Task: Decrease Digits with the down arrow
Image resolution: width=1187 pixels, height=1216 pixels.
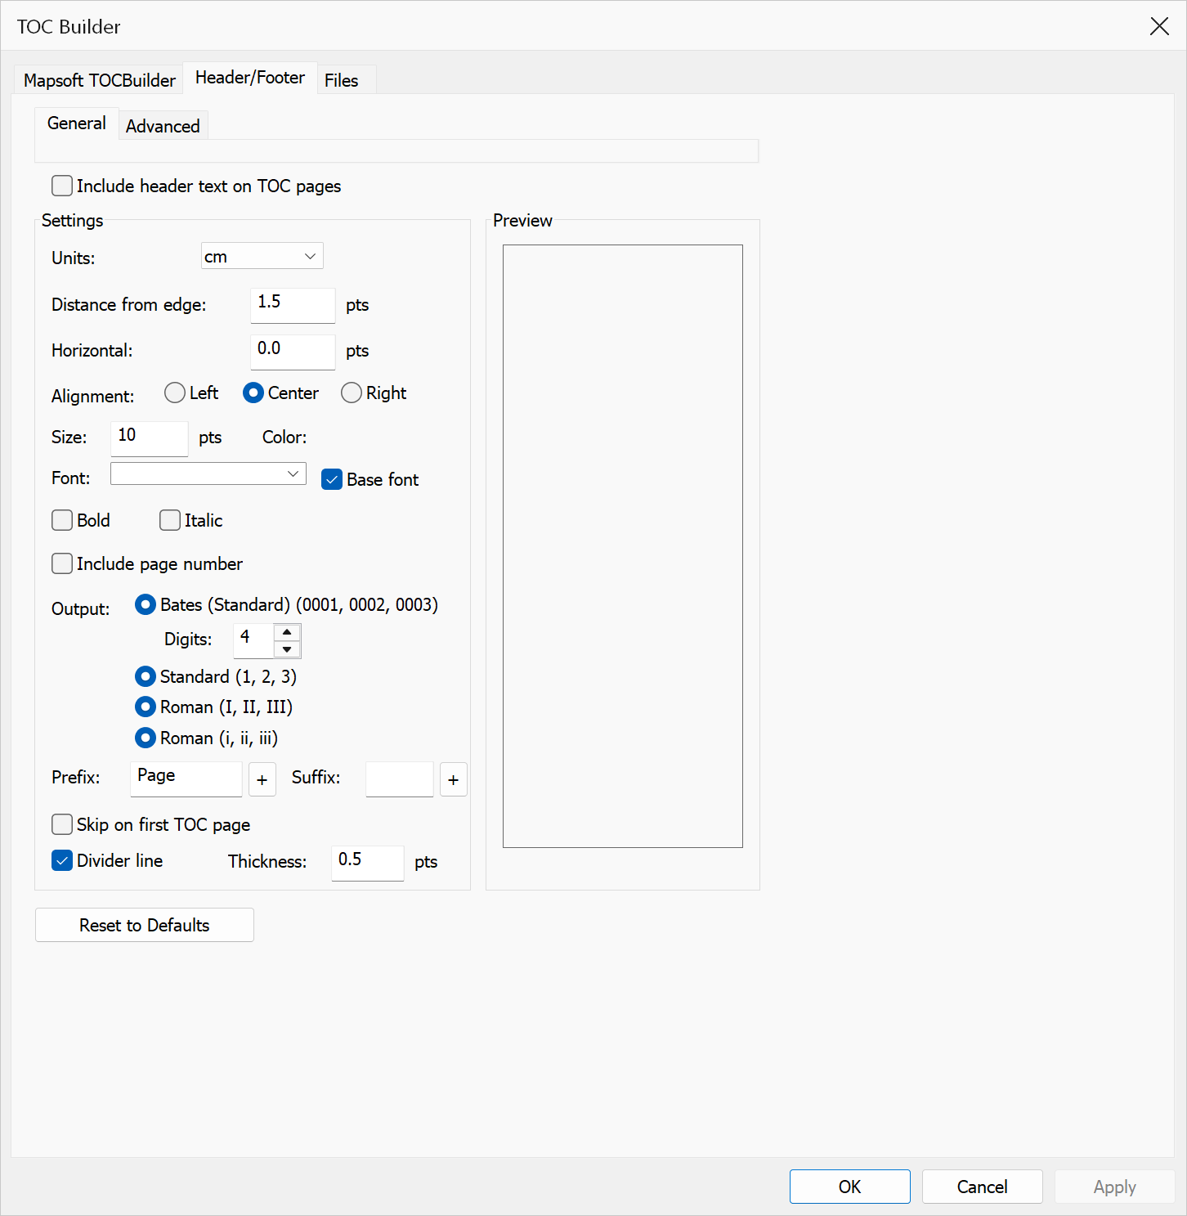Action: click(287, 649)
